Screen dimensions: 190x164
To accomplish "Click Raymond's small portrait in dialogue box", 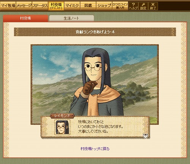I will point(62,127).
